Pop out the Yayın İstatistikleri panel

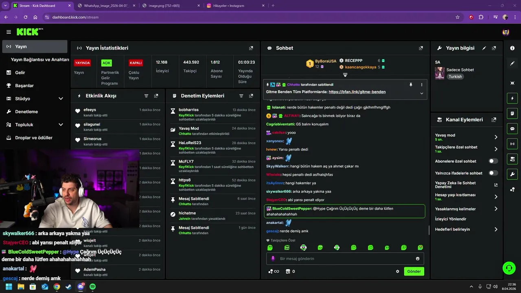(251, 48)
